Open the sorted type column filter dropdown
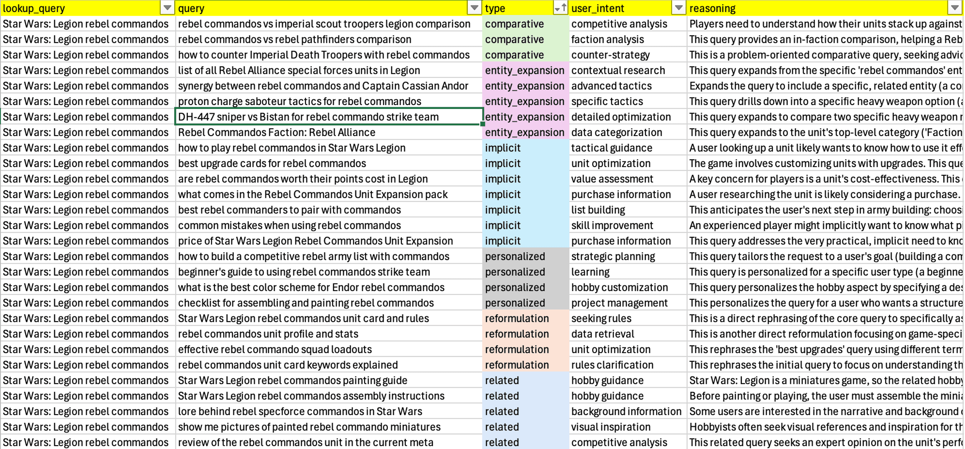This screenshot has width=965, height=449. point(560,8)
